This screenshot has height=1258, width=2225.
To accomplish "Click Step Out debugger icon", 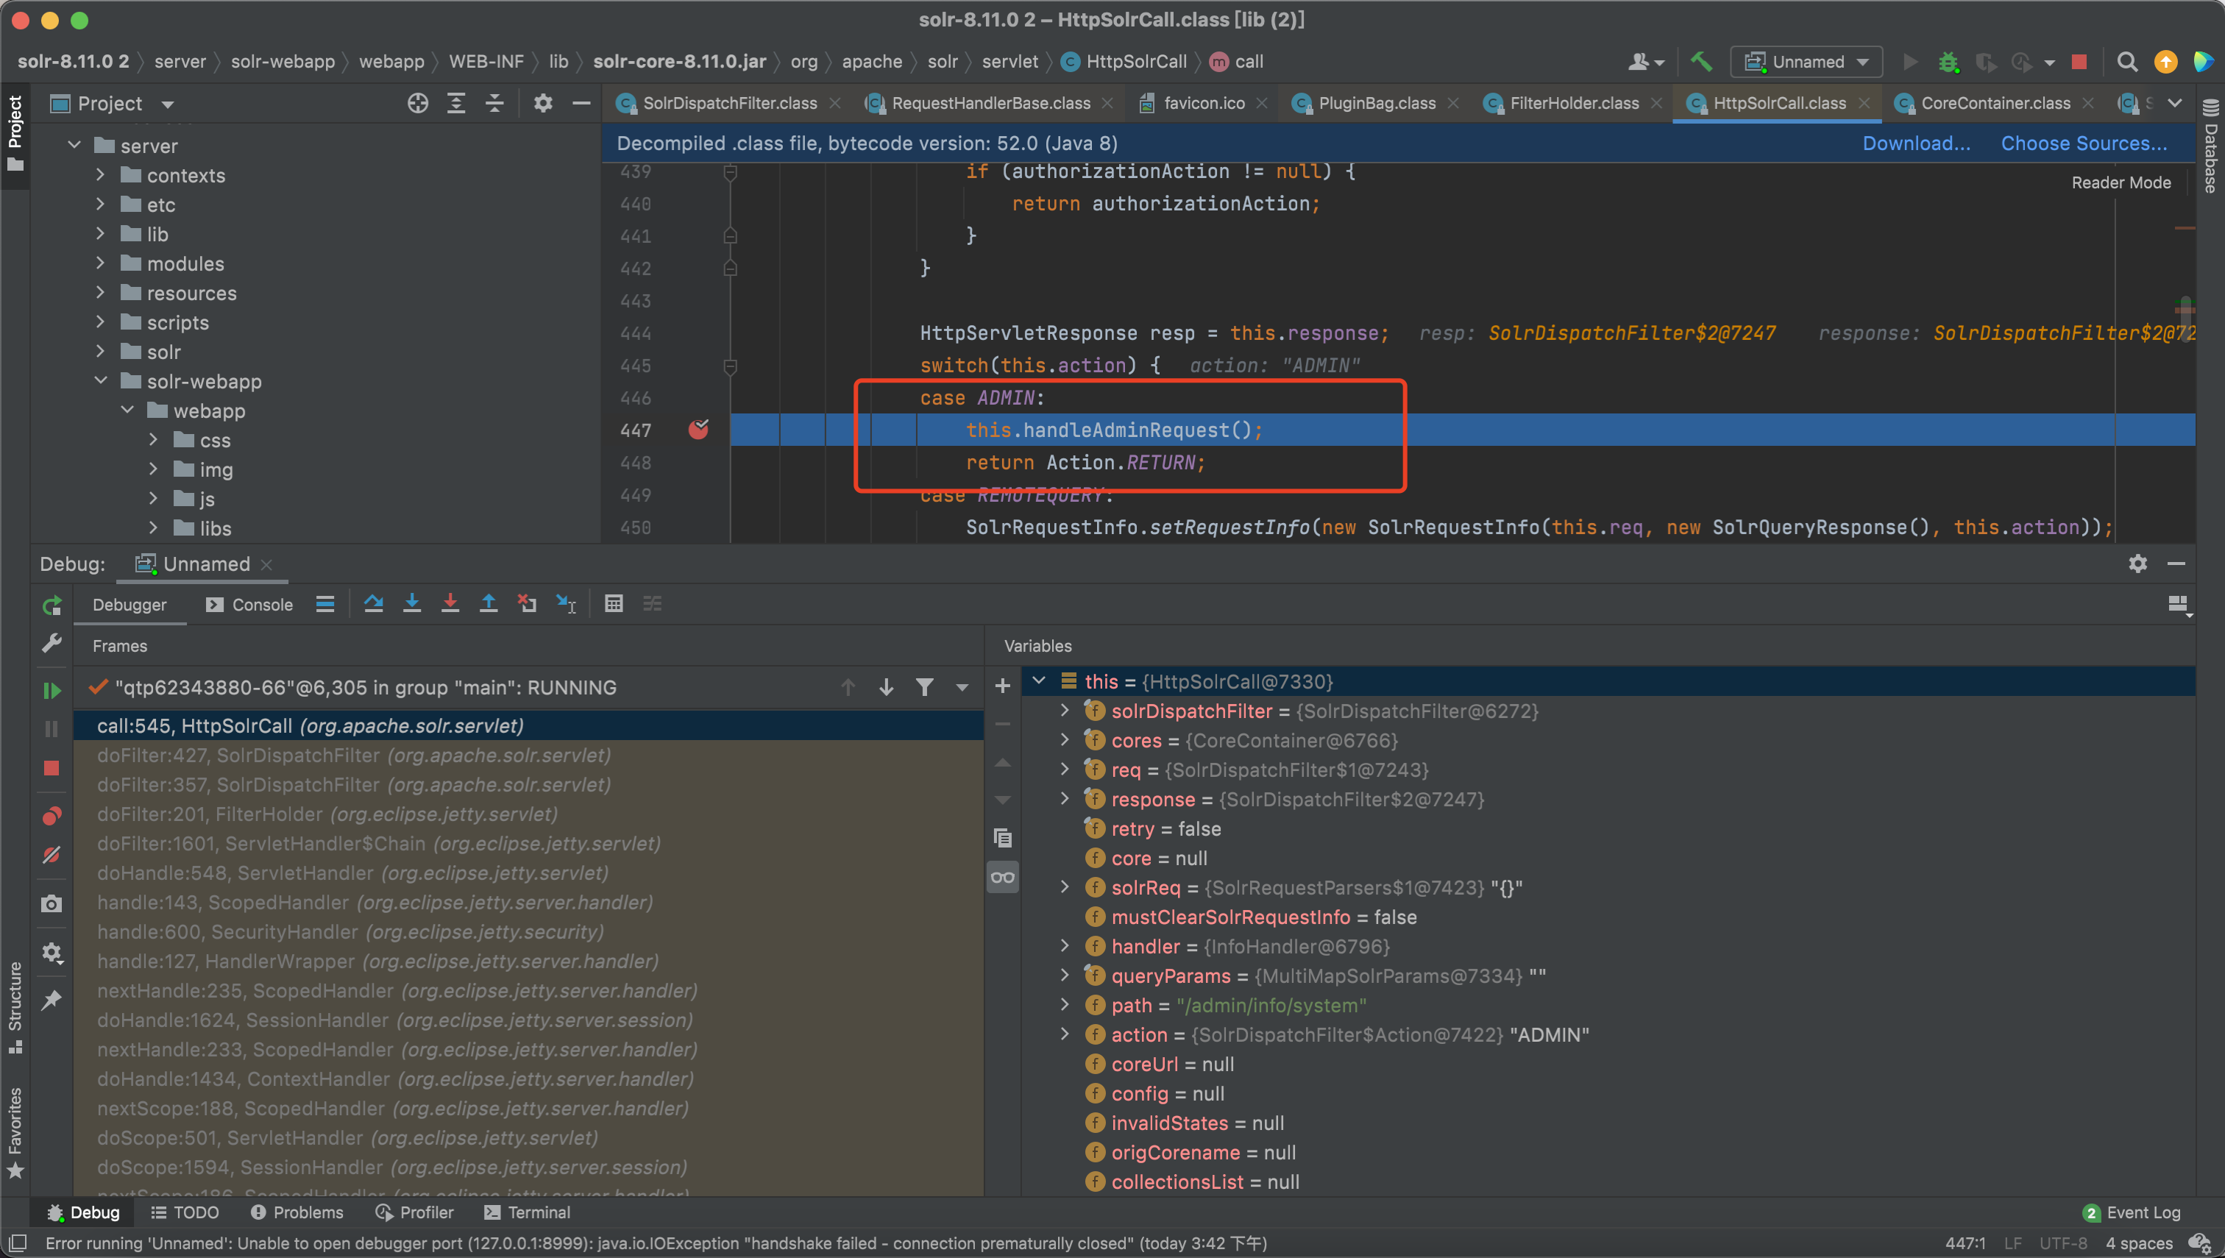I will [489, 604].
